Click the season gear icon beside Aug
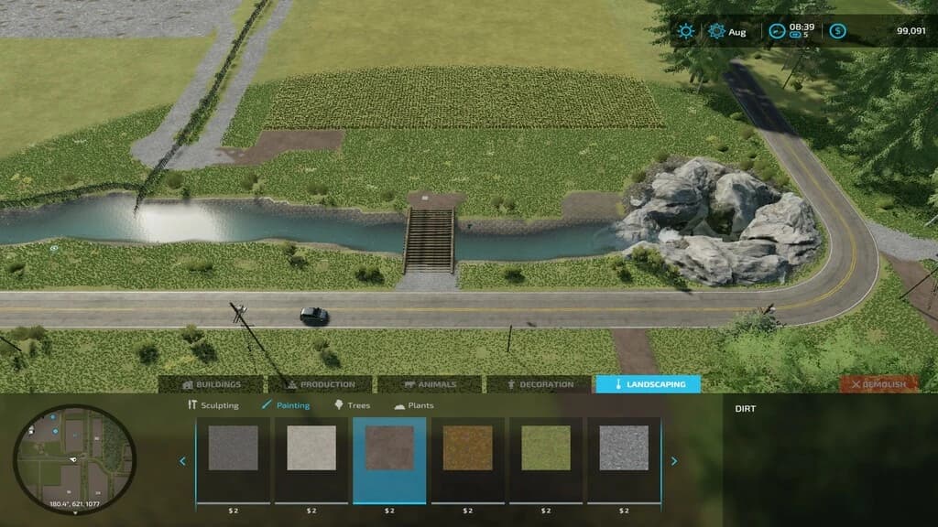Image resolution: width=938 pixels, height=527 pixels. pos(716,31)
